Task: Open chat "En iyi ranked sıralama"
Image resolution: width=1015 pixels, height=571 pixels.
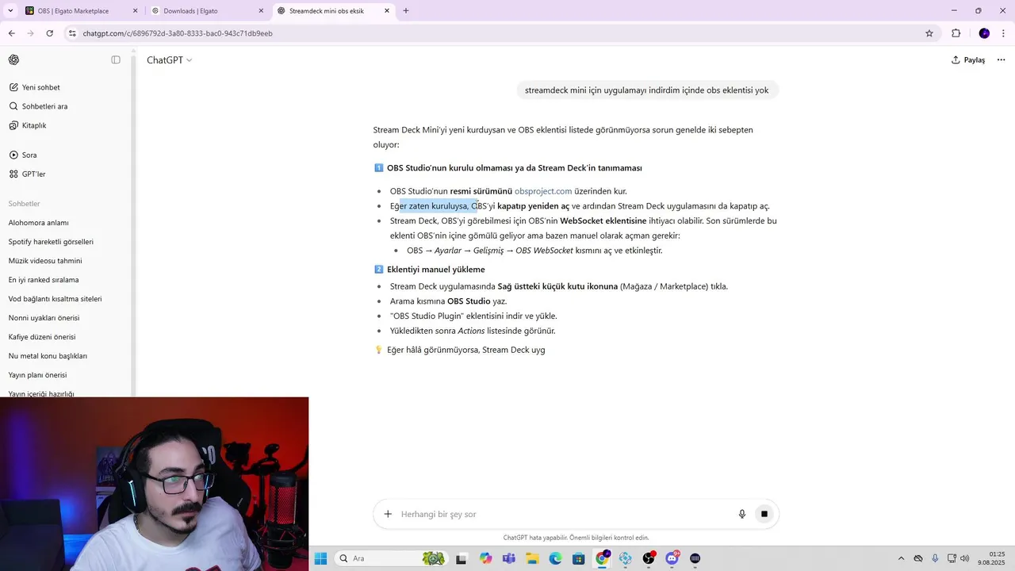Action: tap(44, 280)
